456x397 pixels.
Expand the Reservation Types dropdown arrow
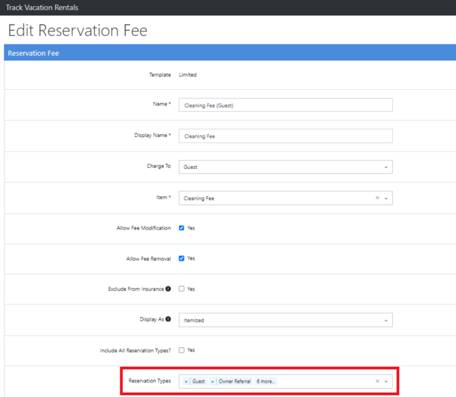tap(387, 381)
